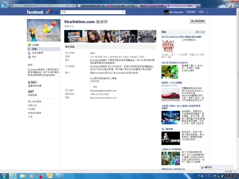Expand the see more link under description
The image size is (239, 179).
(x=95, y=87)
